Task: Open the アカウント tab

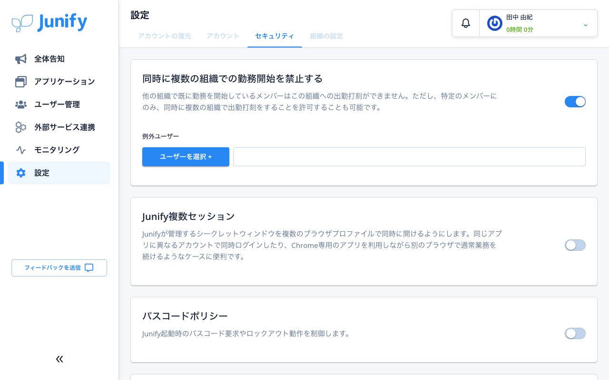Action: (223, 36)
